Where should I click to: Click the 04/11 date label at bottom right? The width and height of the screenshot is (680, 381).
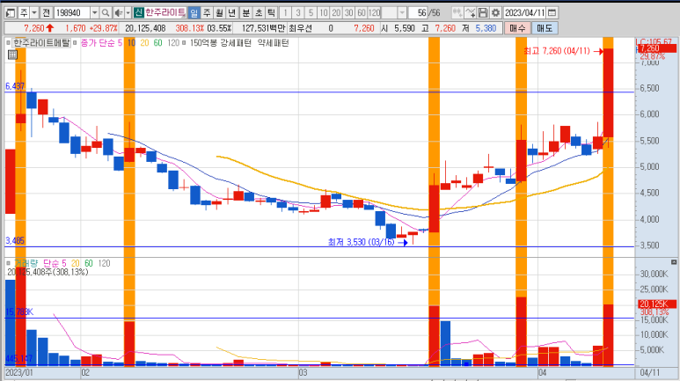coord(649,373)
